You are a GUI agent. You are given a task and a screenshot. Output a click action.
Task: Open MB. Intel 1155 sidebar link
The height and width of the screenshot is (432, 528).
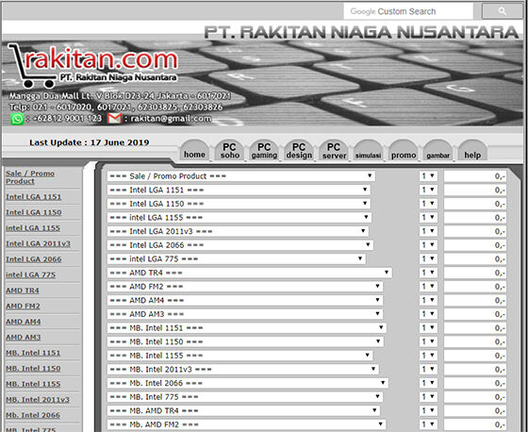pos(33,384)
